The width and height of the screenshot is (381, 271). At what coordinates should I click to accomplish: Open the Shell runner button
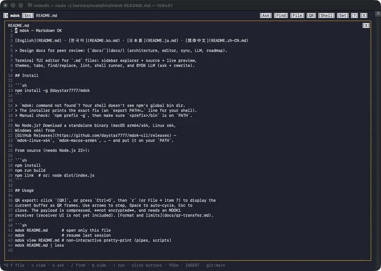click(326, 15)
